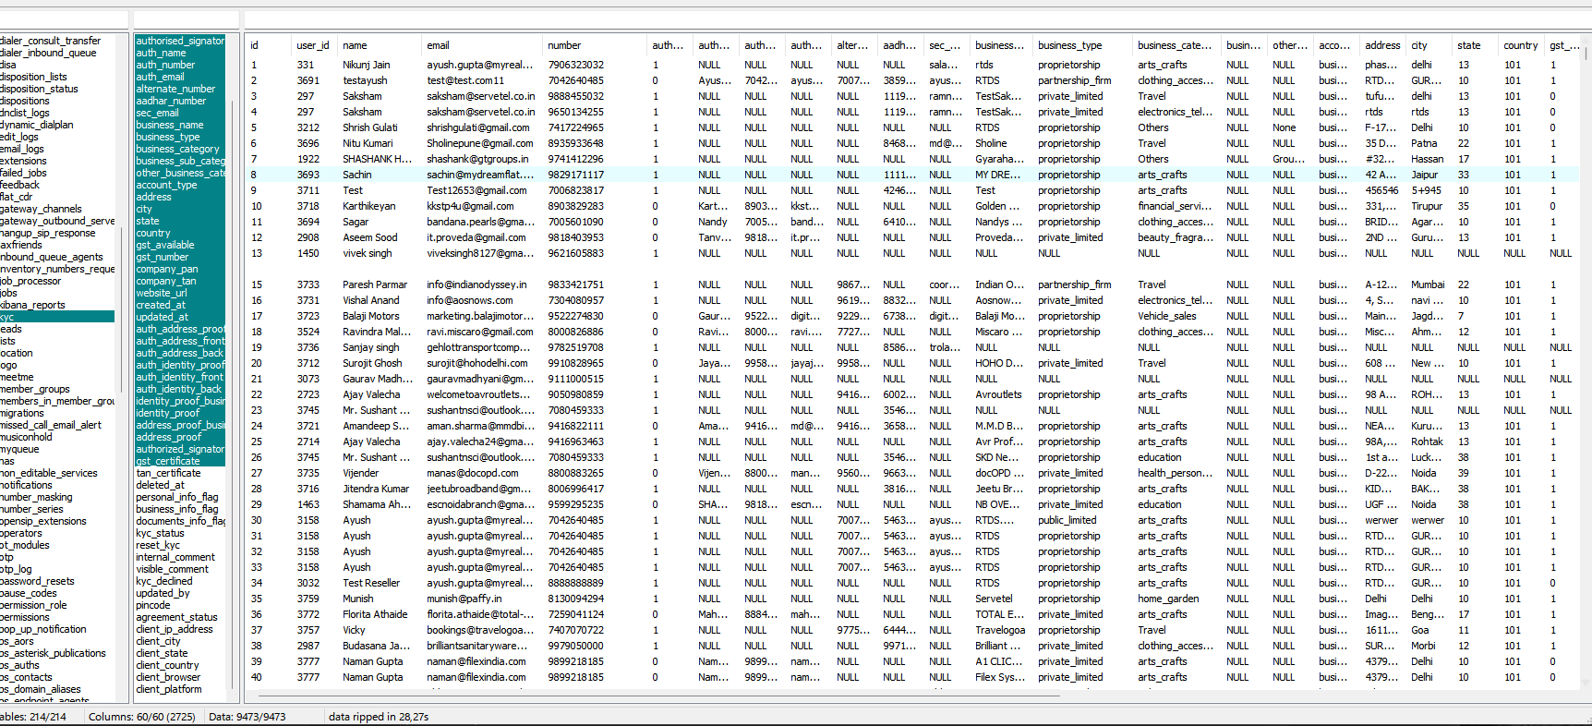Image resolution: width=1592 pixels, height=726 pixels.
Task: Click the tables count in status bar
Action: tap(33, 717)
